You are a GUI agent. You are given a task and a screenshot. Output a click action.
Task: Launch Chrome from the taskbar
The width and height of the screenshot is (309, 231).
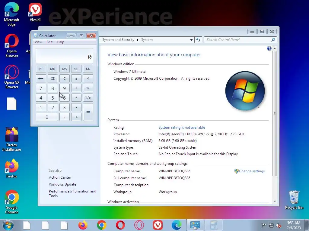pyautogui.click(x=101, y=225)
